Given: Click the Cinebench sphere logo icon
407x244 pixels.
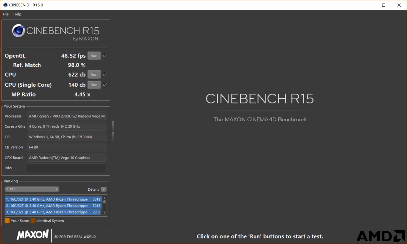Looking at the screenshot, I should click(18, 31).
